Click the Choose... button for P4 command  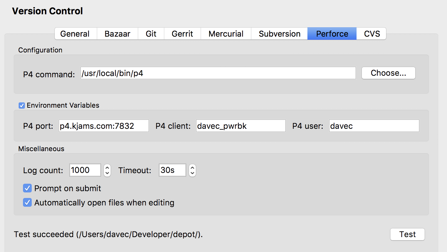click(388, 73)
